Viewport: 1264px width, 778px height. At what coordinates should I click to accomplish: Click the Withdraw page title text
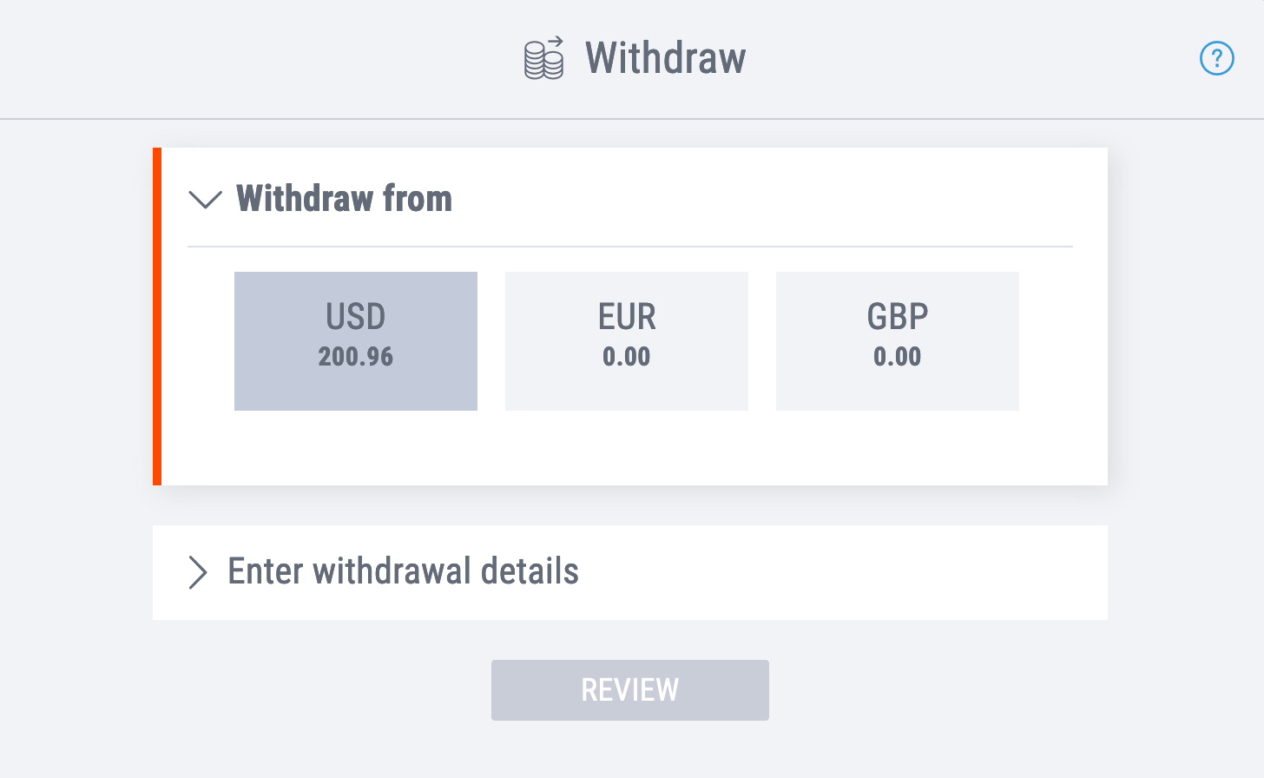(666, 58)
